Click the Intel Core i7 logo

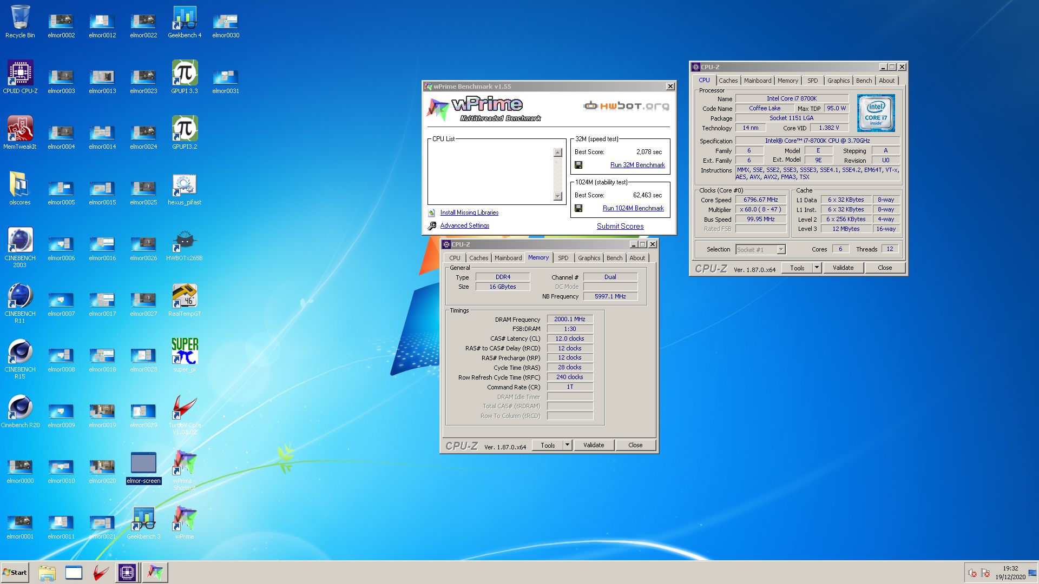pyautogui.click(x=876, y=112)
